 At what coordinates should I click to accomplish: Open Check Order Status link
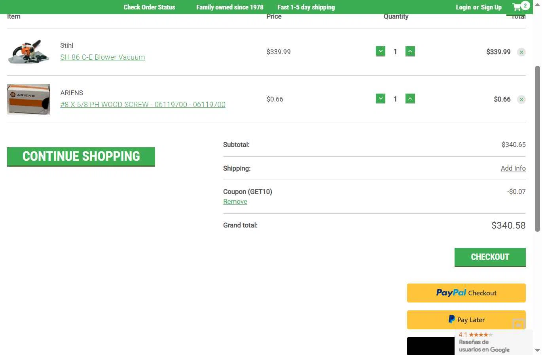(149, 7)
